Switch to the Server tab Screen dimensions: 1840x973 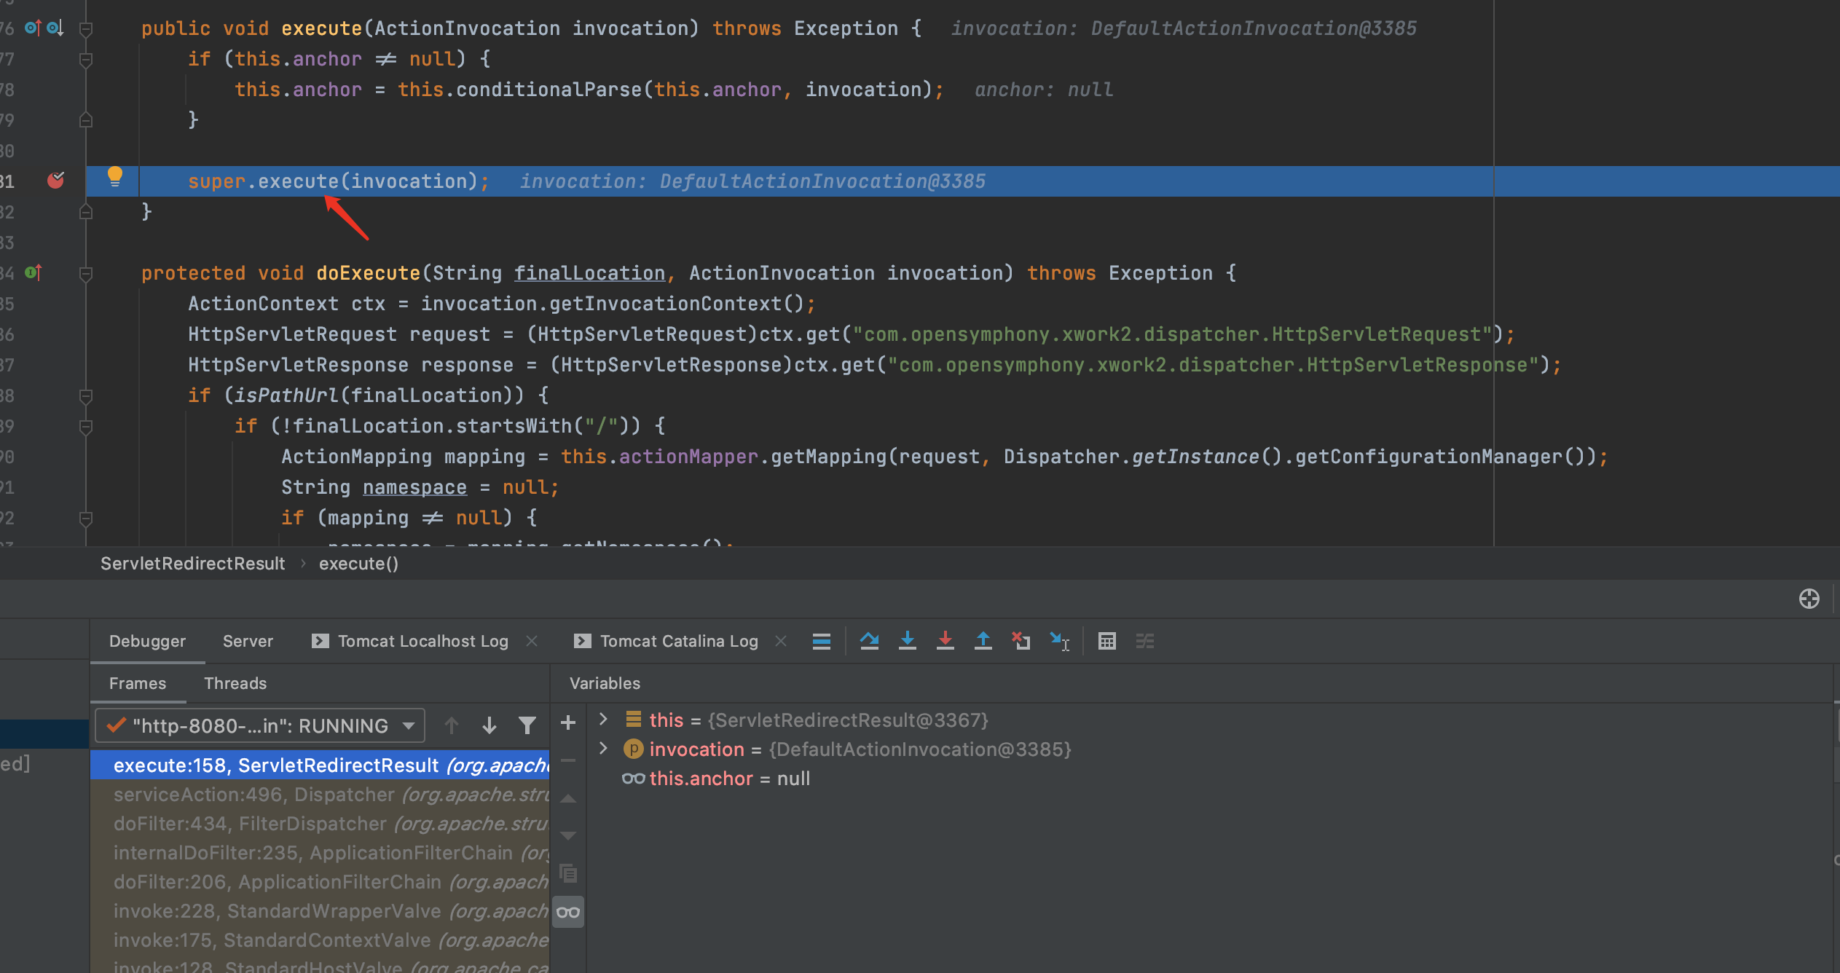point(248,641)
